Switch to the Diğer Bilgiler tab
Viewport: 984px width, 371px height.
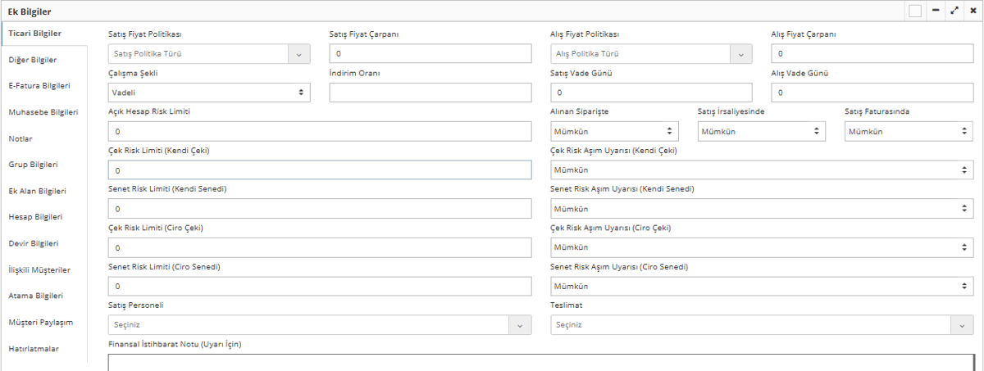(32, 60)
